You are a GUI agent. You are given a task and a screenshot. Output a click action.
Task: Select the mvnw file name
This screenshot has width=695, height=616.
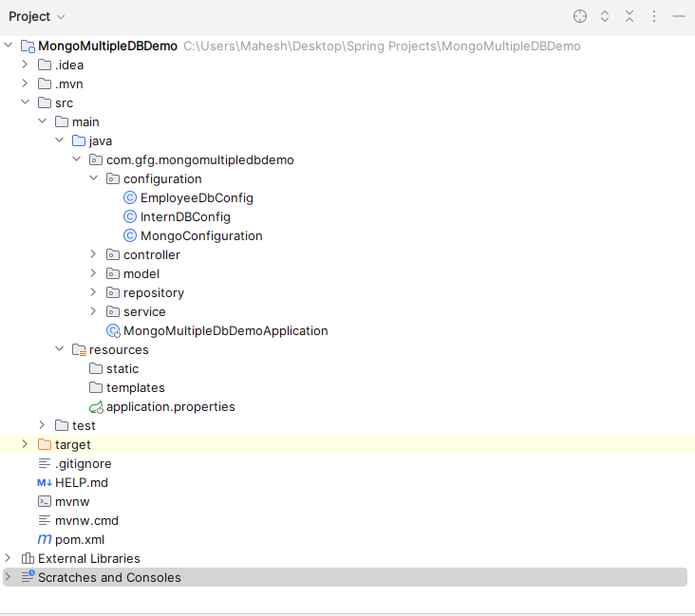point(72,502)
